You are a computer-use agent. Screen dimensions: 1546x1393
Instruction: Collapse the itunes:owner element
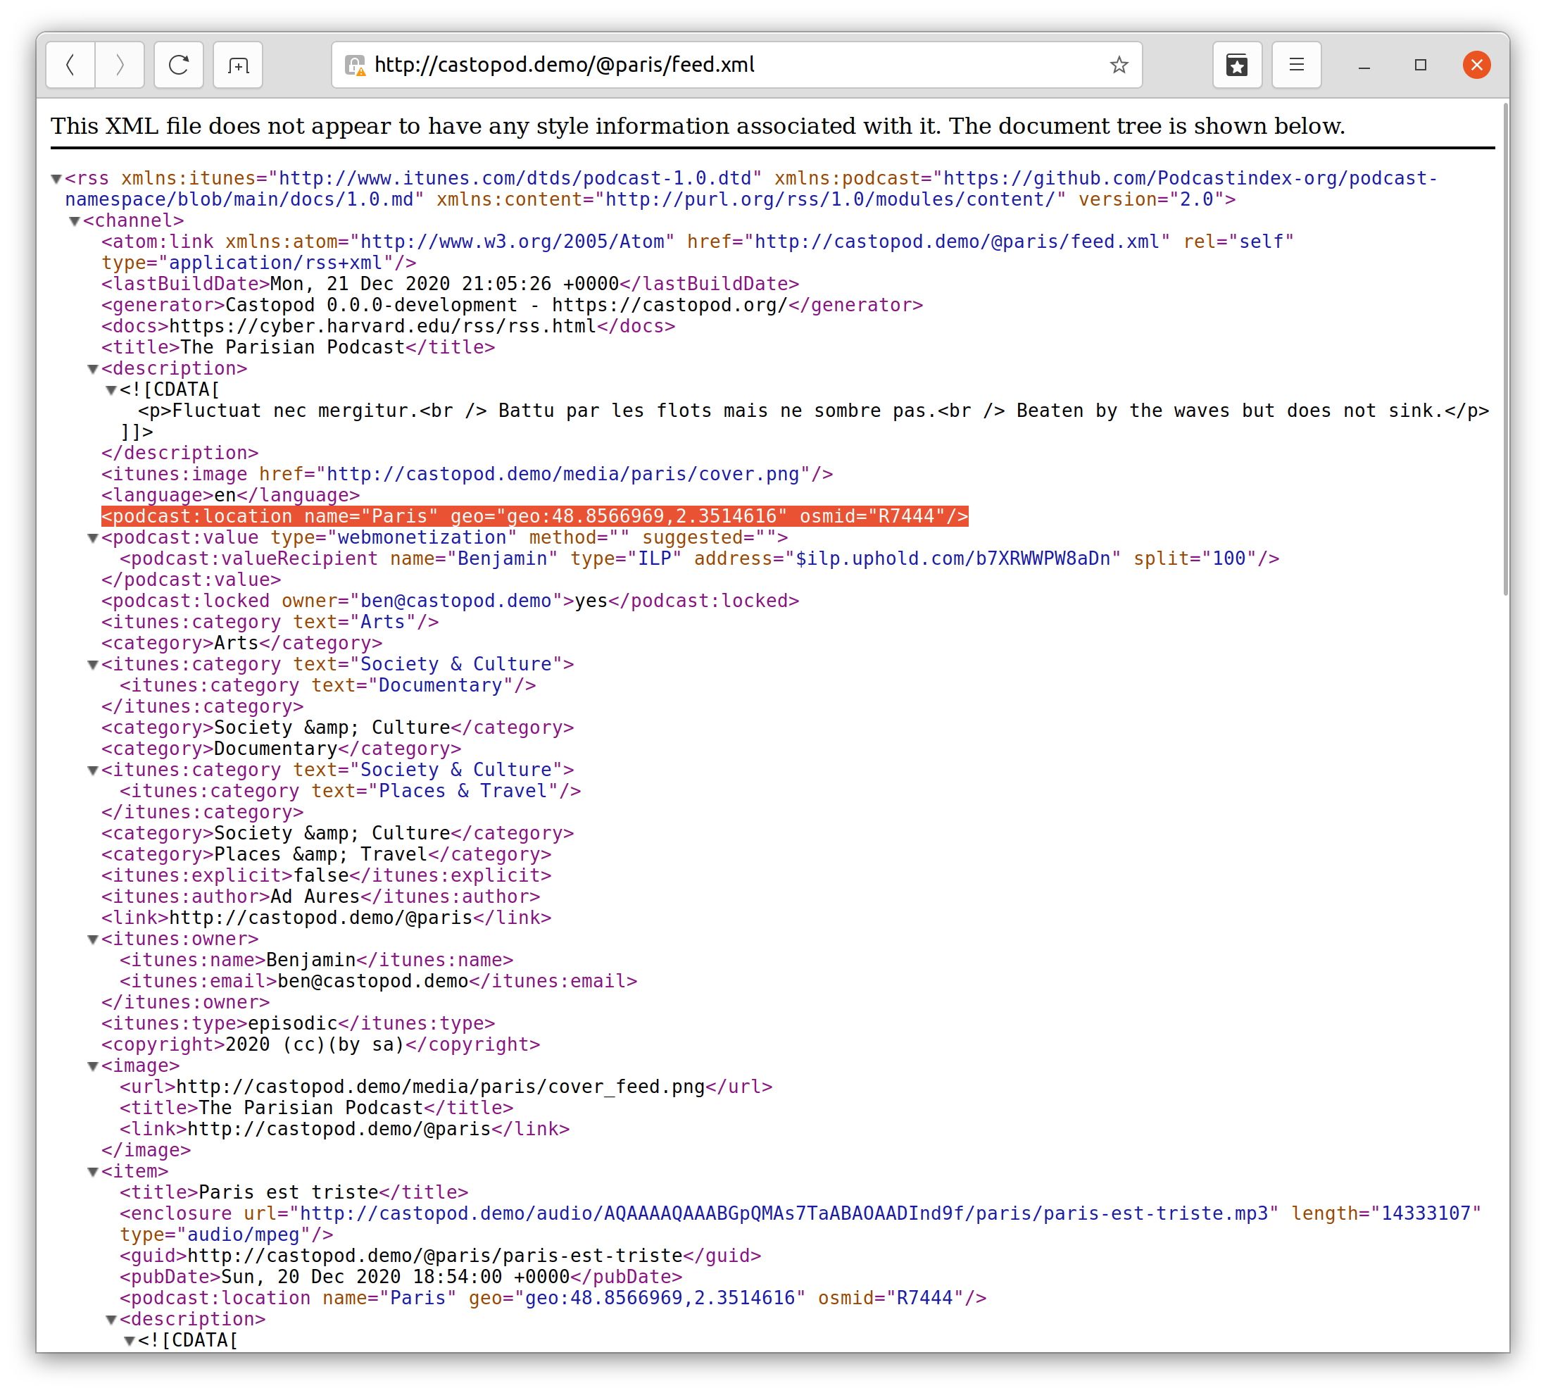click(92, 940)
